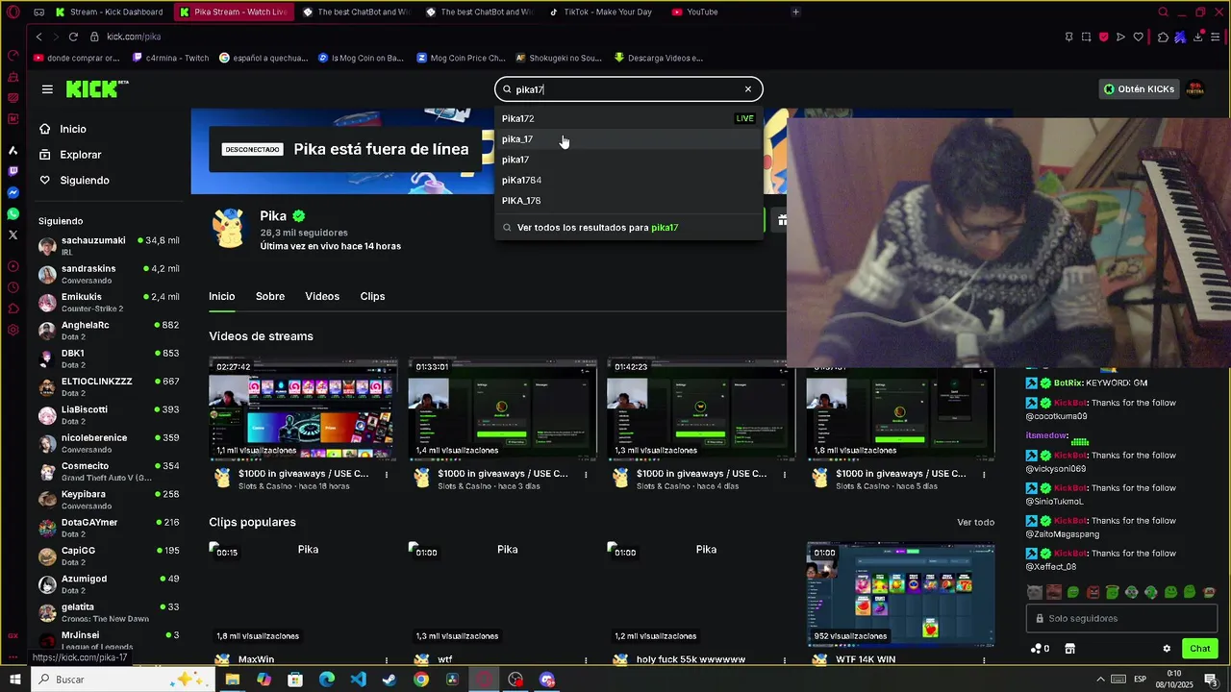Open Keypibara channel in Siguiendo list
This screenshot has height=692, width=1231.
(109, 500)
